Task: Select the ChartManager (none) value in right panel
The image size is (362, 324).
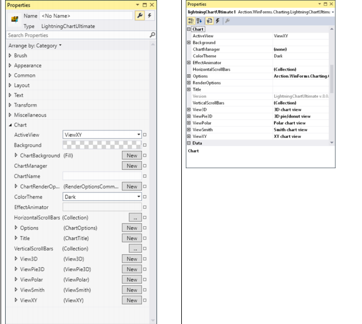Action: click(301, 49)
